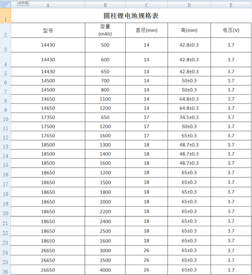The width and height of the screenshot is (252, 275).
Task: Click height cell 50±0.3 in row 11
Action: 189,127
